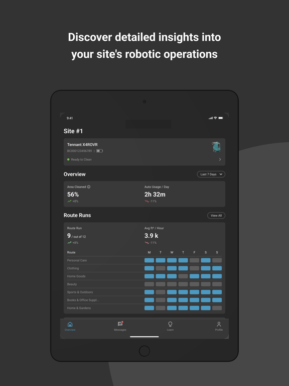Select the Books & Office Suppl... route
Screen dimensions: 289x386
pos(144,300)
